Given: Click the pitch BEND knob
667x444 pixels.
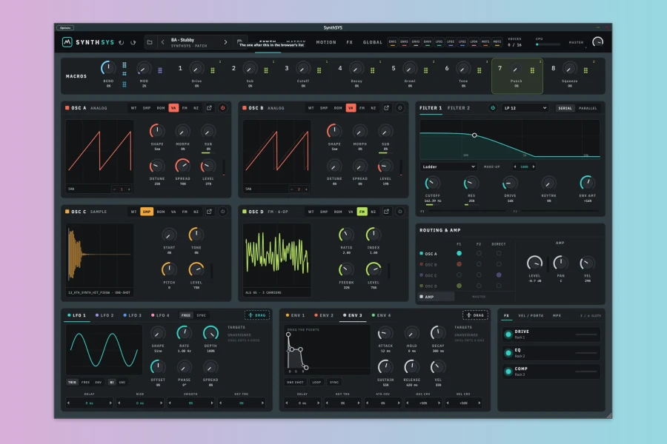Looking at the screenshot, I should tap(108, 68).
